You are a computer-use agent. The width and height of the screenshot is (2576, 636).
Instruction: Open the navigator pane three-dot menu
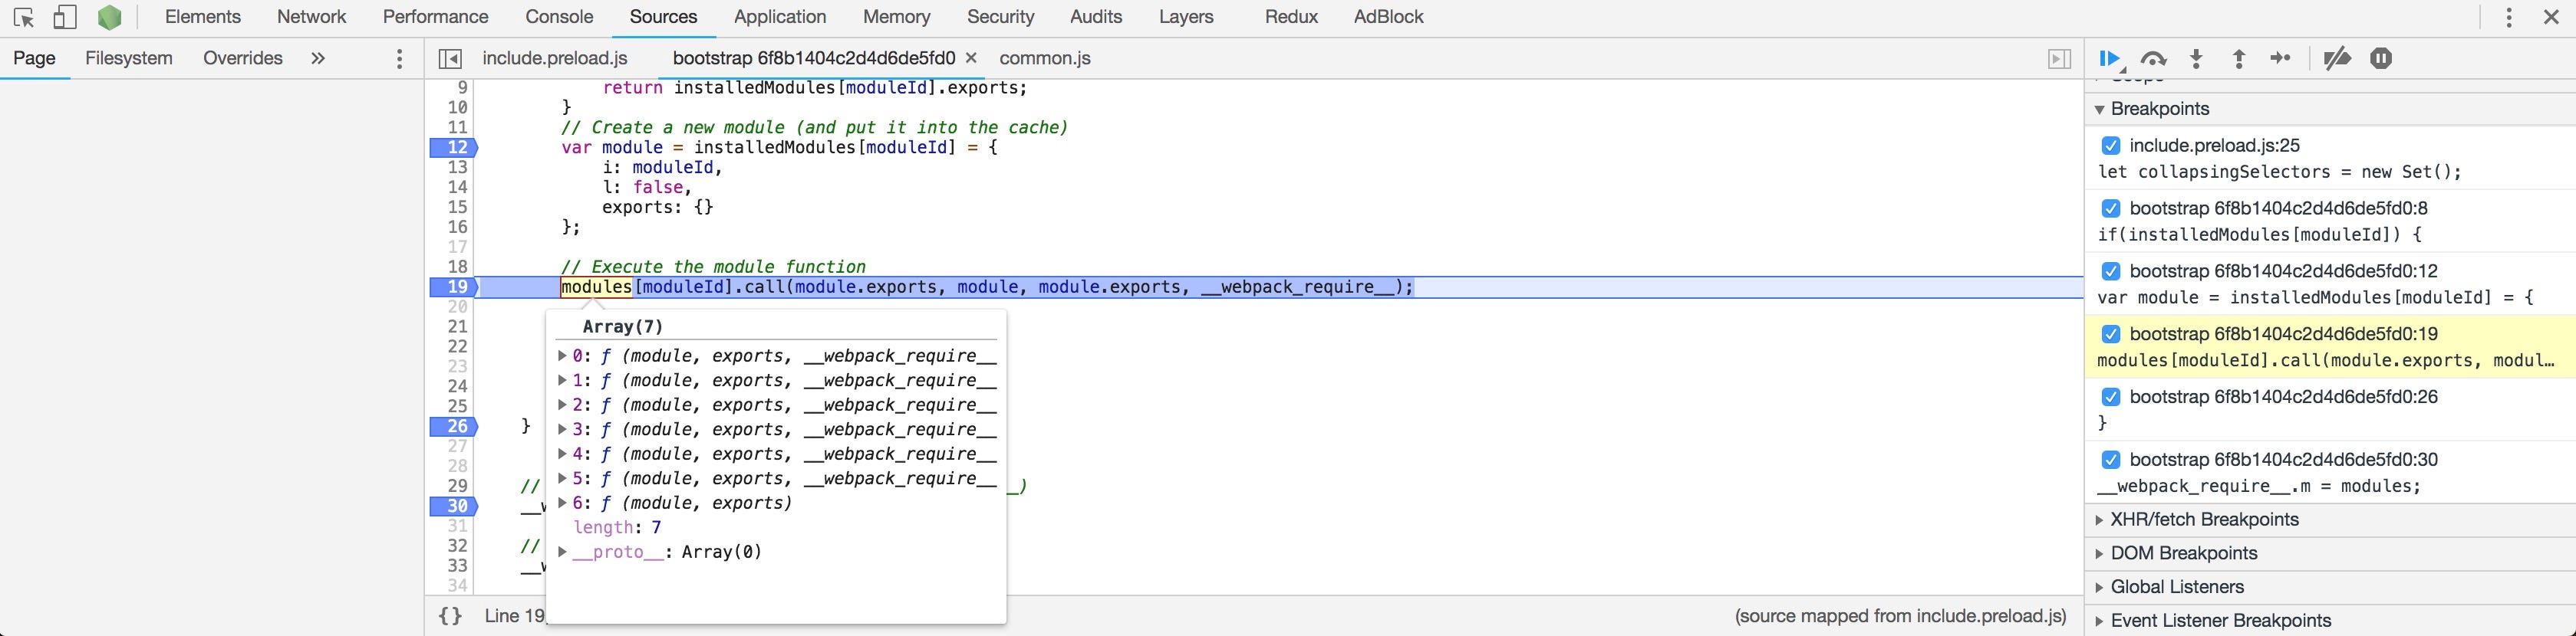click(399, 59)
